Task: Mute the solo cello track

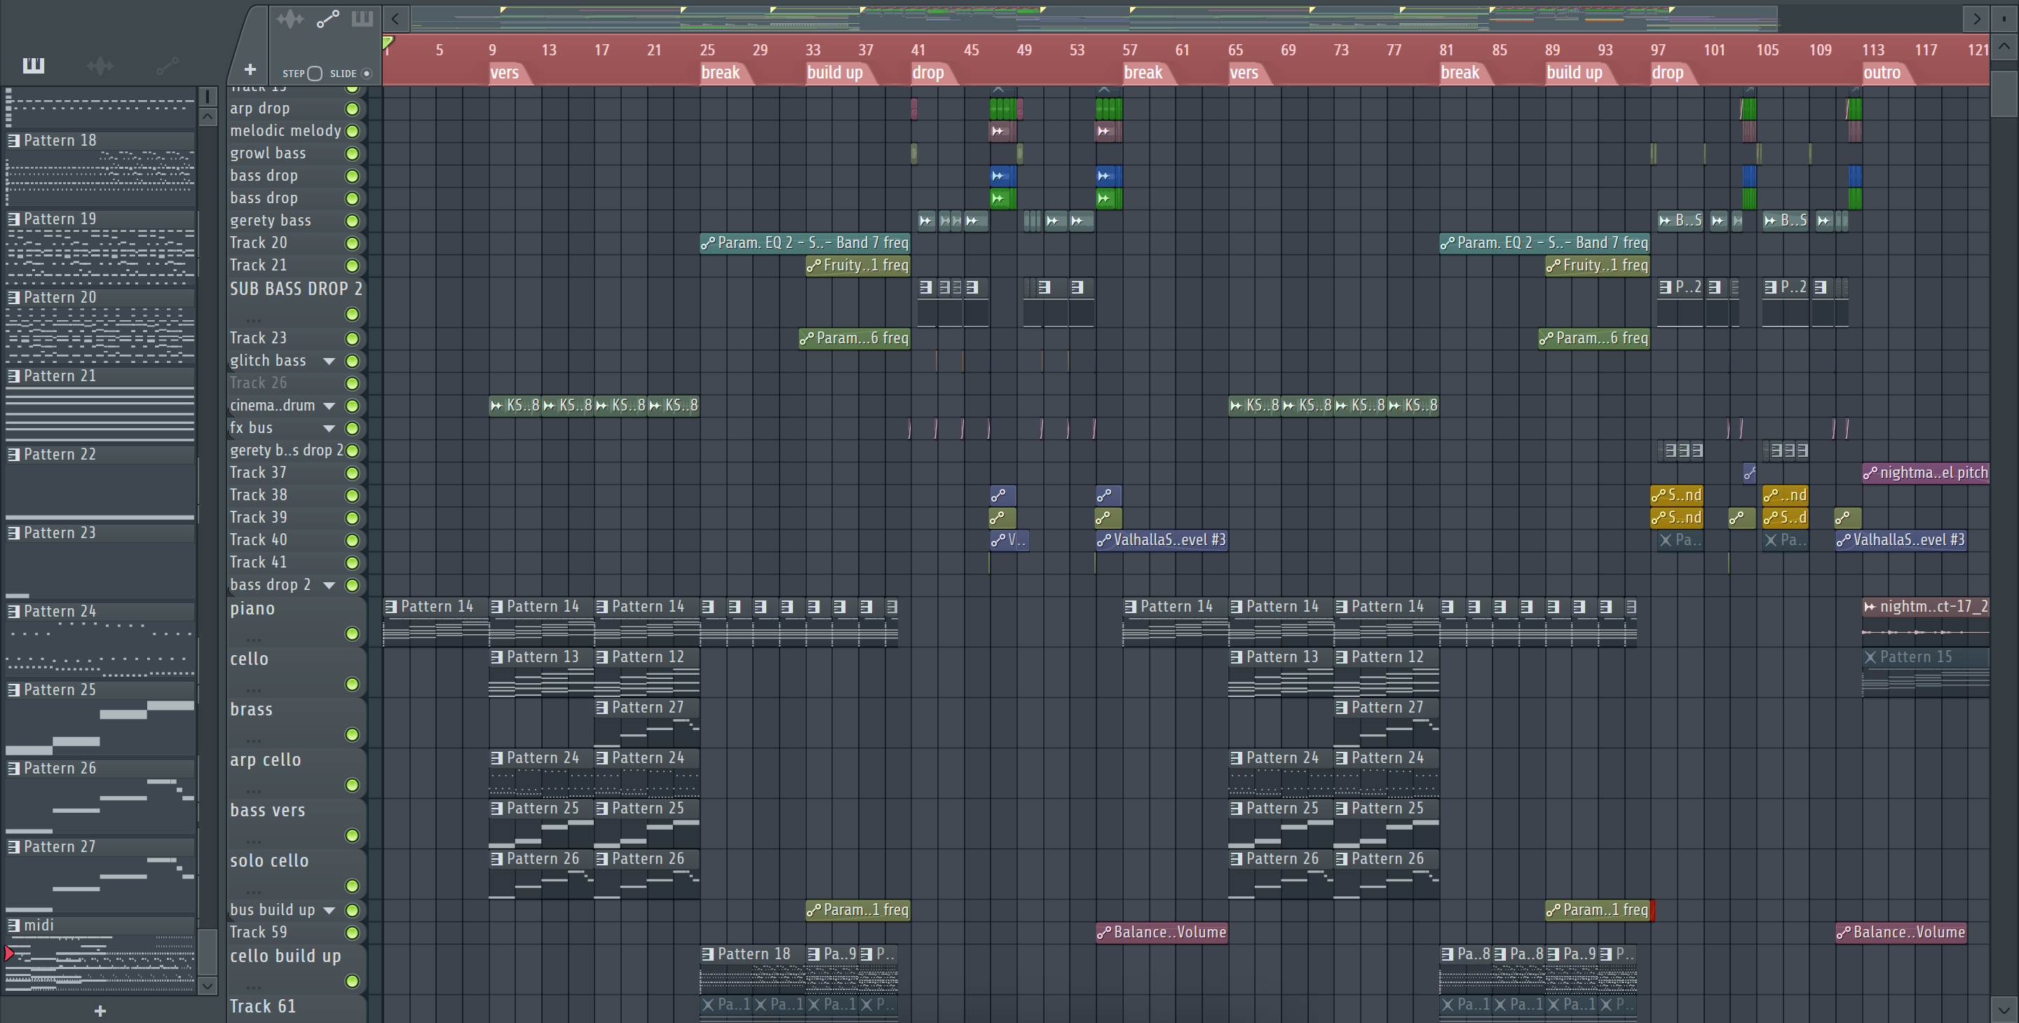Action: click(353, 886)
